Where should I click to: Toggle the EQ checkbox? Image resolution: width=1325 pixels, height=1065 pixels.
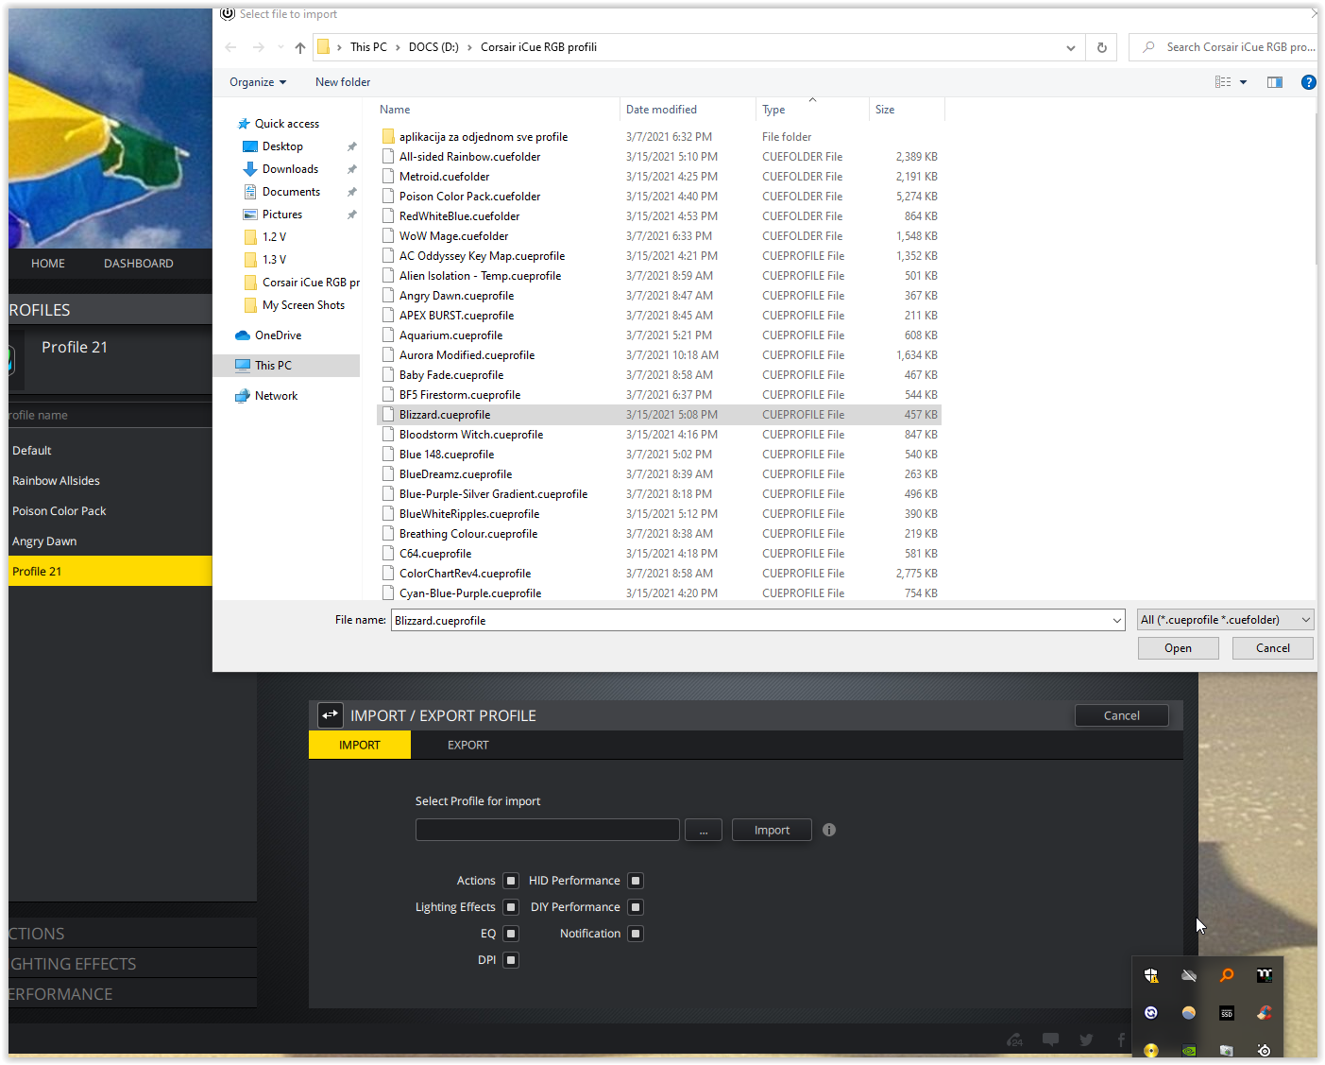511,934
